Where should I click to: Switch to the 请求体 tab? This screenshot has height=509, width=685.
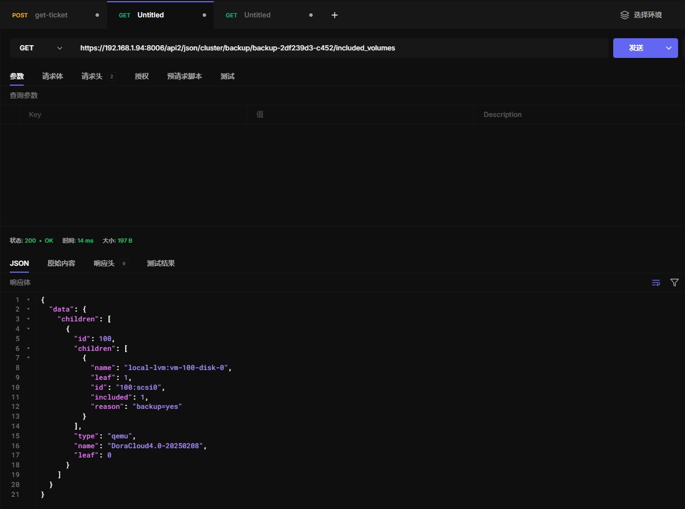53,76
